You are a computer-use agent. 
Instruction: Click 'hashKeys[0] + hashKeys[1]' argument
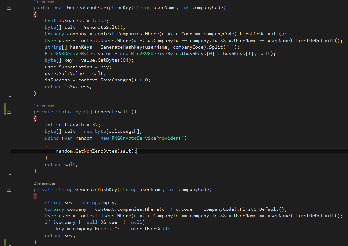pos(219,54)
